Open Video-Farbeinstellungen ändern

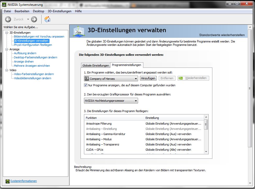[x=34, y=74]
